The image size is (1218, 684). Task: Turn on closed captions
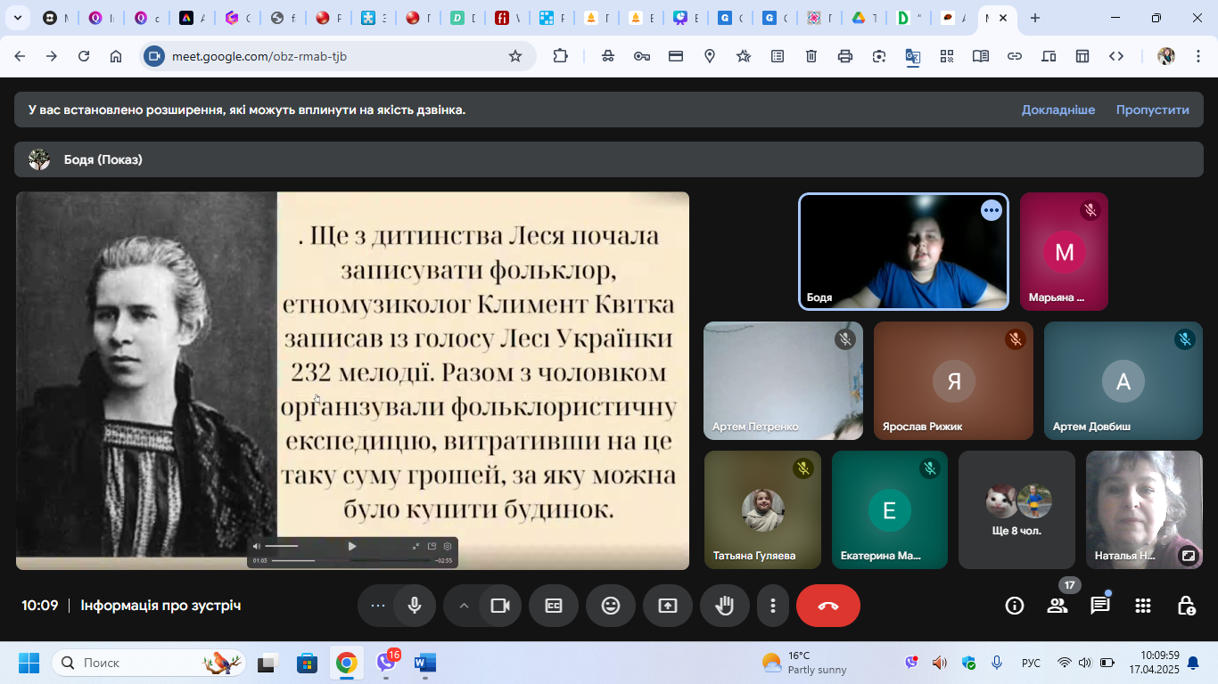(554, 606)
